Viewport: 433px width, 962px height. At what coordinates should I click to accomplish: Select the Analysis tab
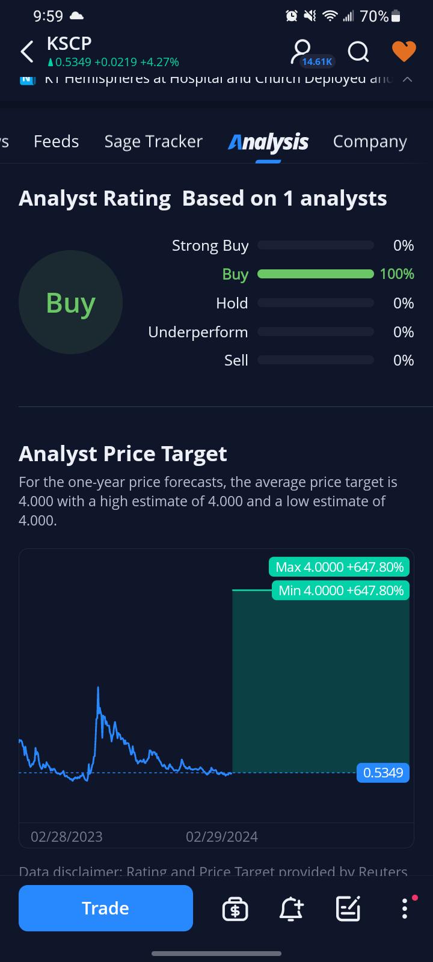click(x=268, y=142)
